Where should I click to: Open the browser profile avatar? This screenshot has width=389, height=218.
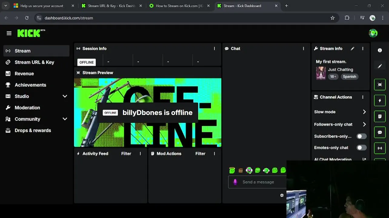[372, 18]
